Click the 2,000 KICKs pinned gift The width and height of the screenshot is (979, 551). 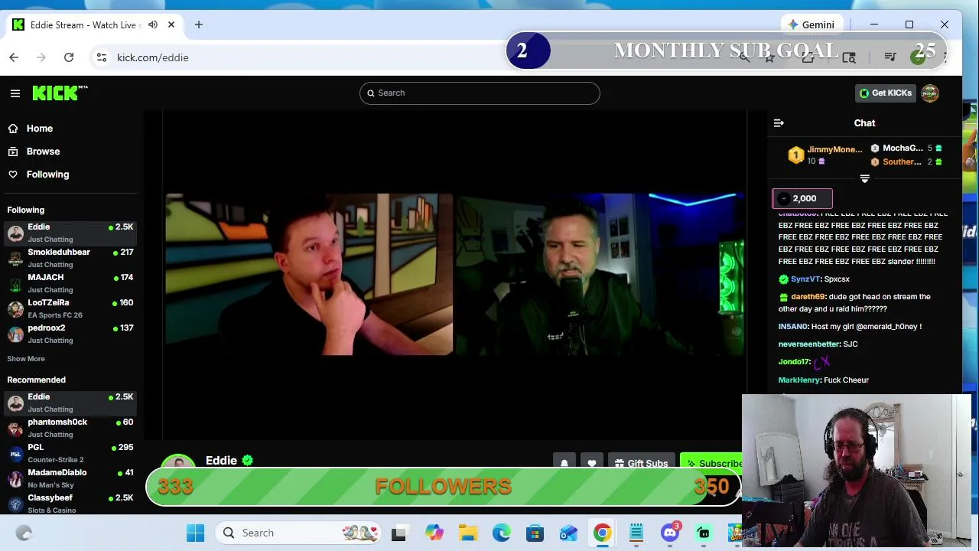[x=802, y=199]
